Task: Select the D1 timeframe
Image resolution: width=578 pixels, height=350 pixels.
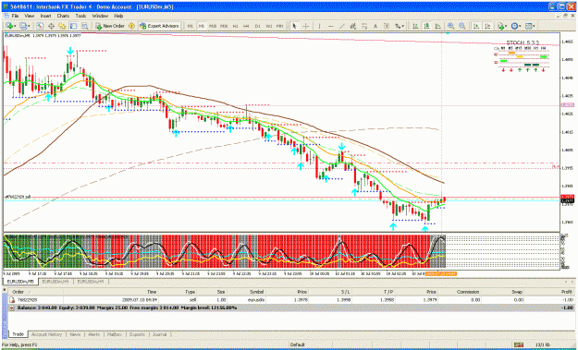Action: point(258,26)
